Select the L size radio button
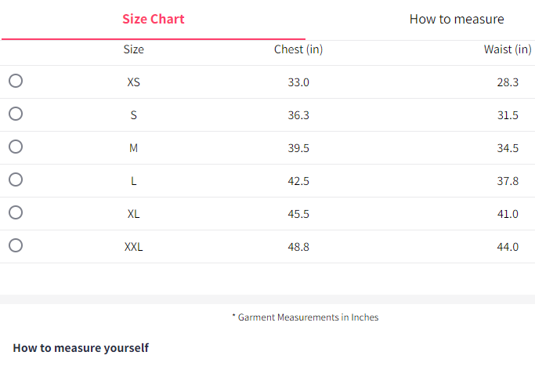The width and height of the screenshot is (535, 377). [x=16, y=179]
